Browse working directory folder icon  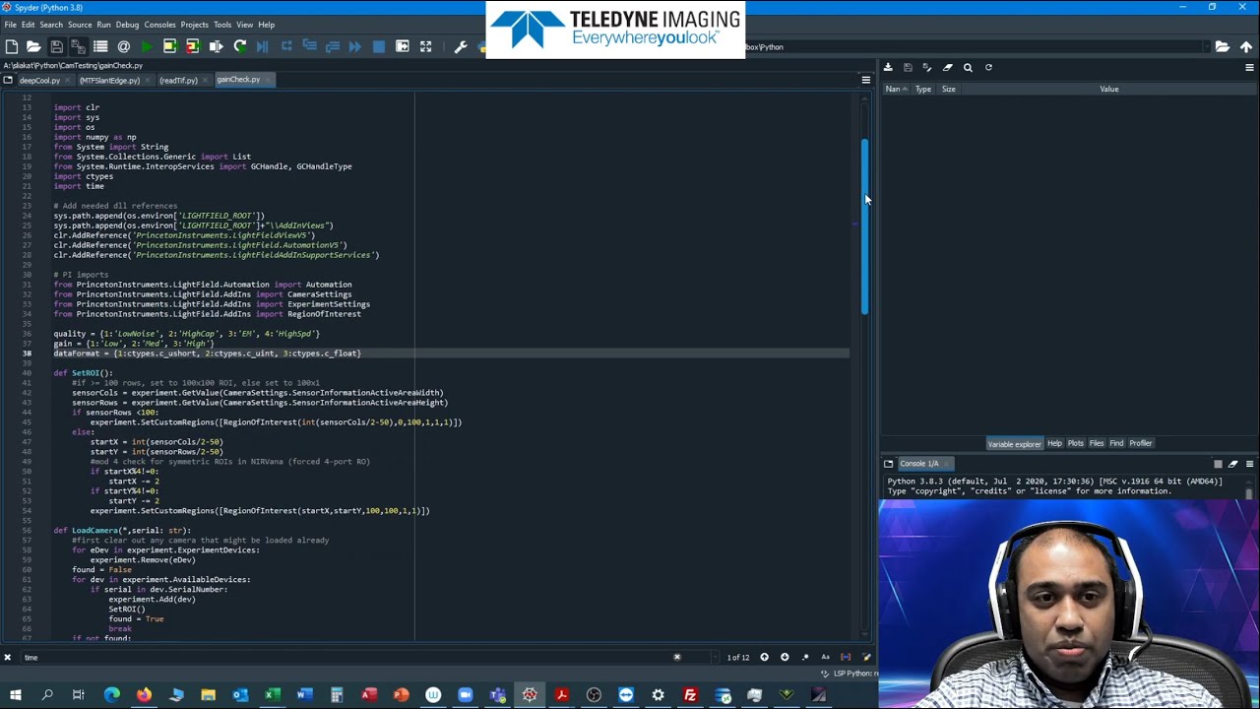coord(1223,46)
